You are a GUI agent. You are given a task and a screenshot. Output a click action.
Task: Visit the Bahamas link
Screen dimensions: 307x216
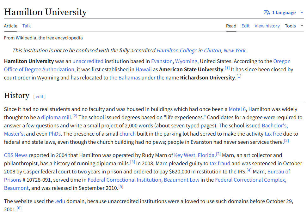(x=125, y=78)
